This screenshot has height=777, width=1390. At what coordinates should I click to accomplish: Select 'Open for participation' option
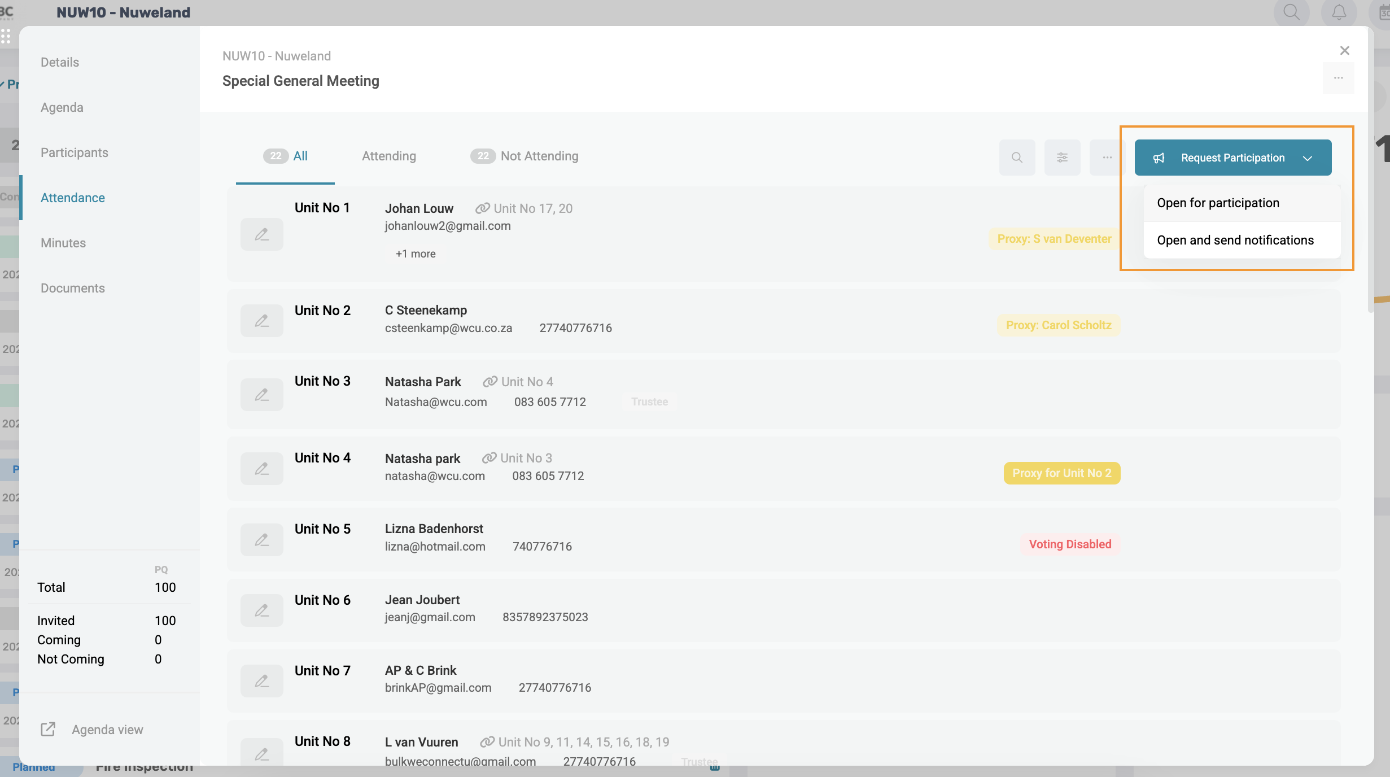[x=1218, y=203]
